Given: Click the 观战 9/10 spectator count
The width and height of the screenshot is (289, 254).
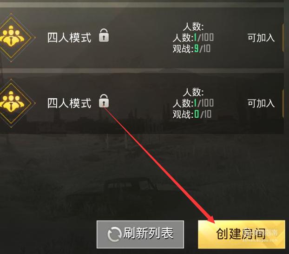Looking at the screenshot, I should 191,48.
